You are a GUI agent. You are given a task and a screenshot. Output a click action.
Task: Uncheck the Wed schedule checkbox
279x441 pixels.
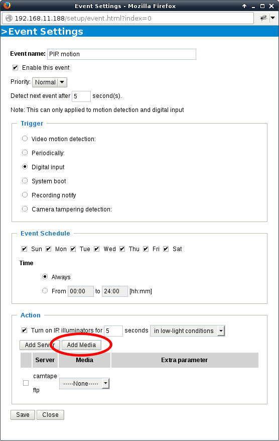[97, 249]
